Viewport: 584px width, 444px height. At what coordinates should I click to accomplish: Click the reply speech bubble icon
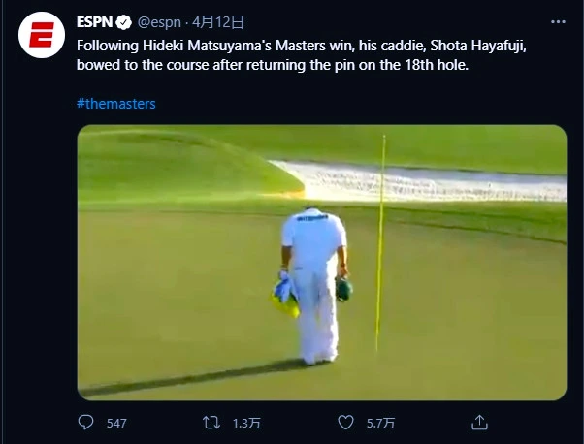click(86, 423)
